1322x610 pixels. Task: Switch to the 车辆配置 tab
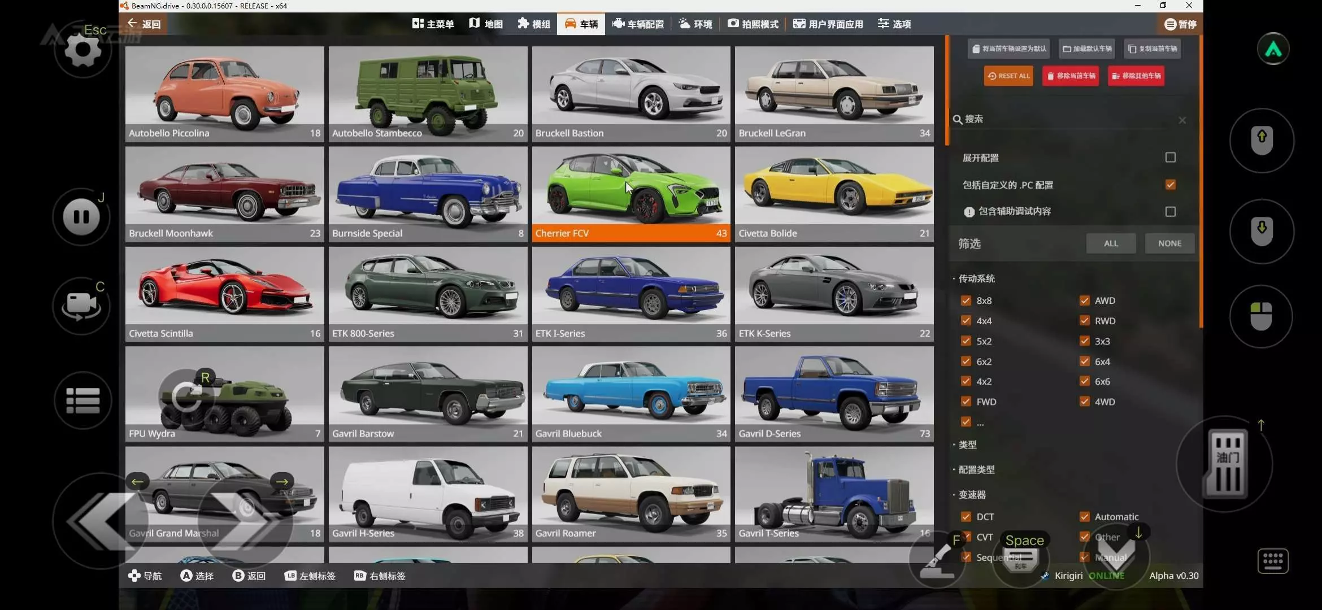[638, 24]
